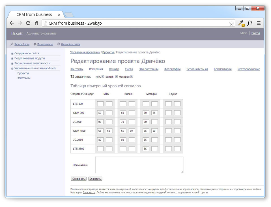271x207 pixels.
Task: Click admin username text
Action: point(244,33)
